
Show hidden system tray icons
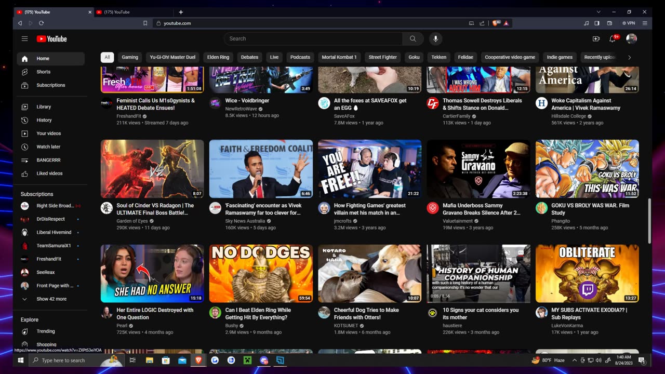coord(574,360)
